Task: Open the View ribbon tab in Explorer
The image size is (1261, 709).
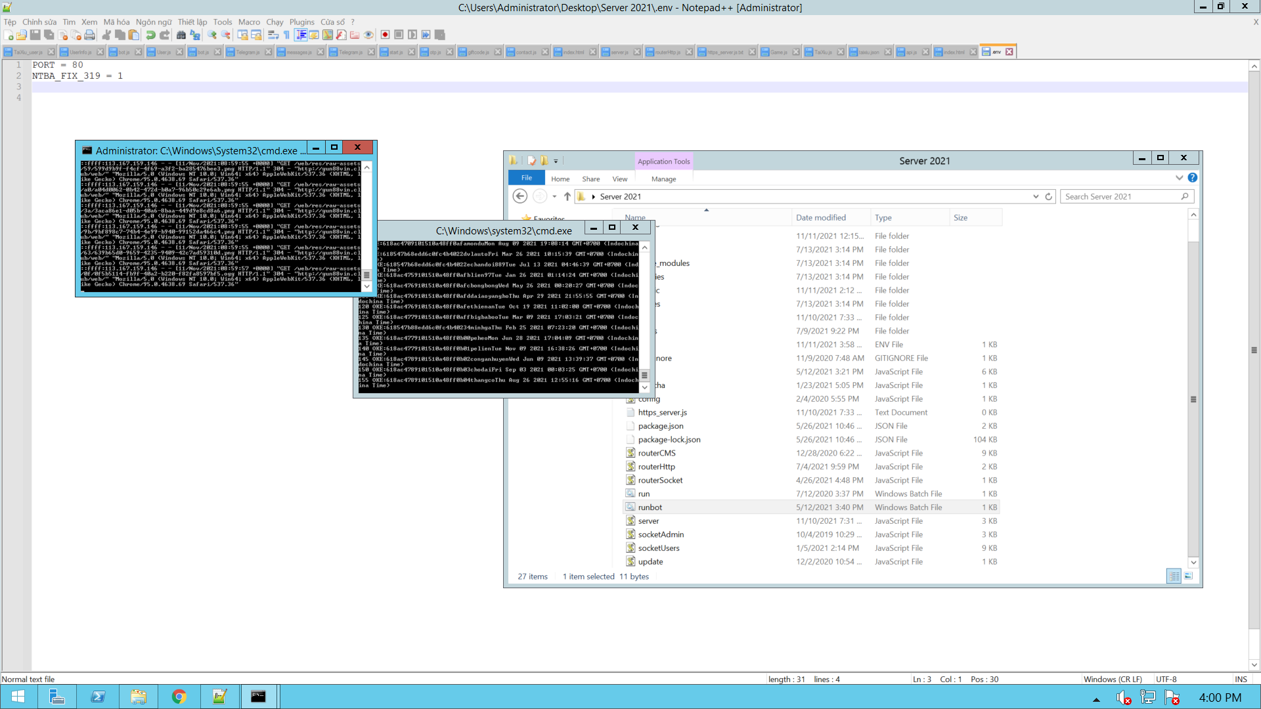Action: [x=620, y=179]
